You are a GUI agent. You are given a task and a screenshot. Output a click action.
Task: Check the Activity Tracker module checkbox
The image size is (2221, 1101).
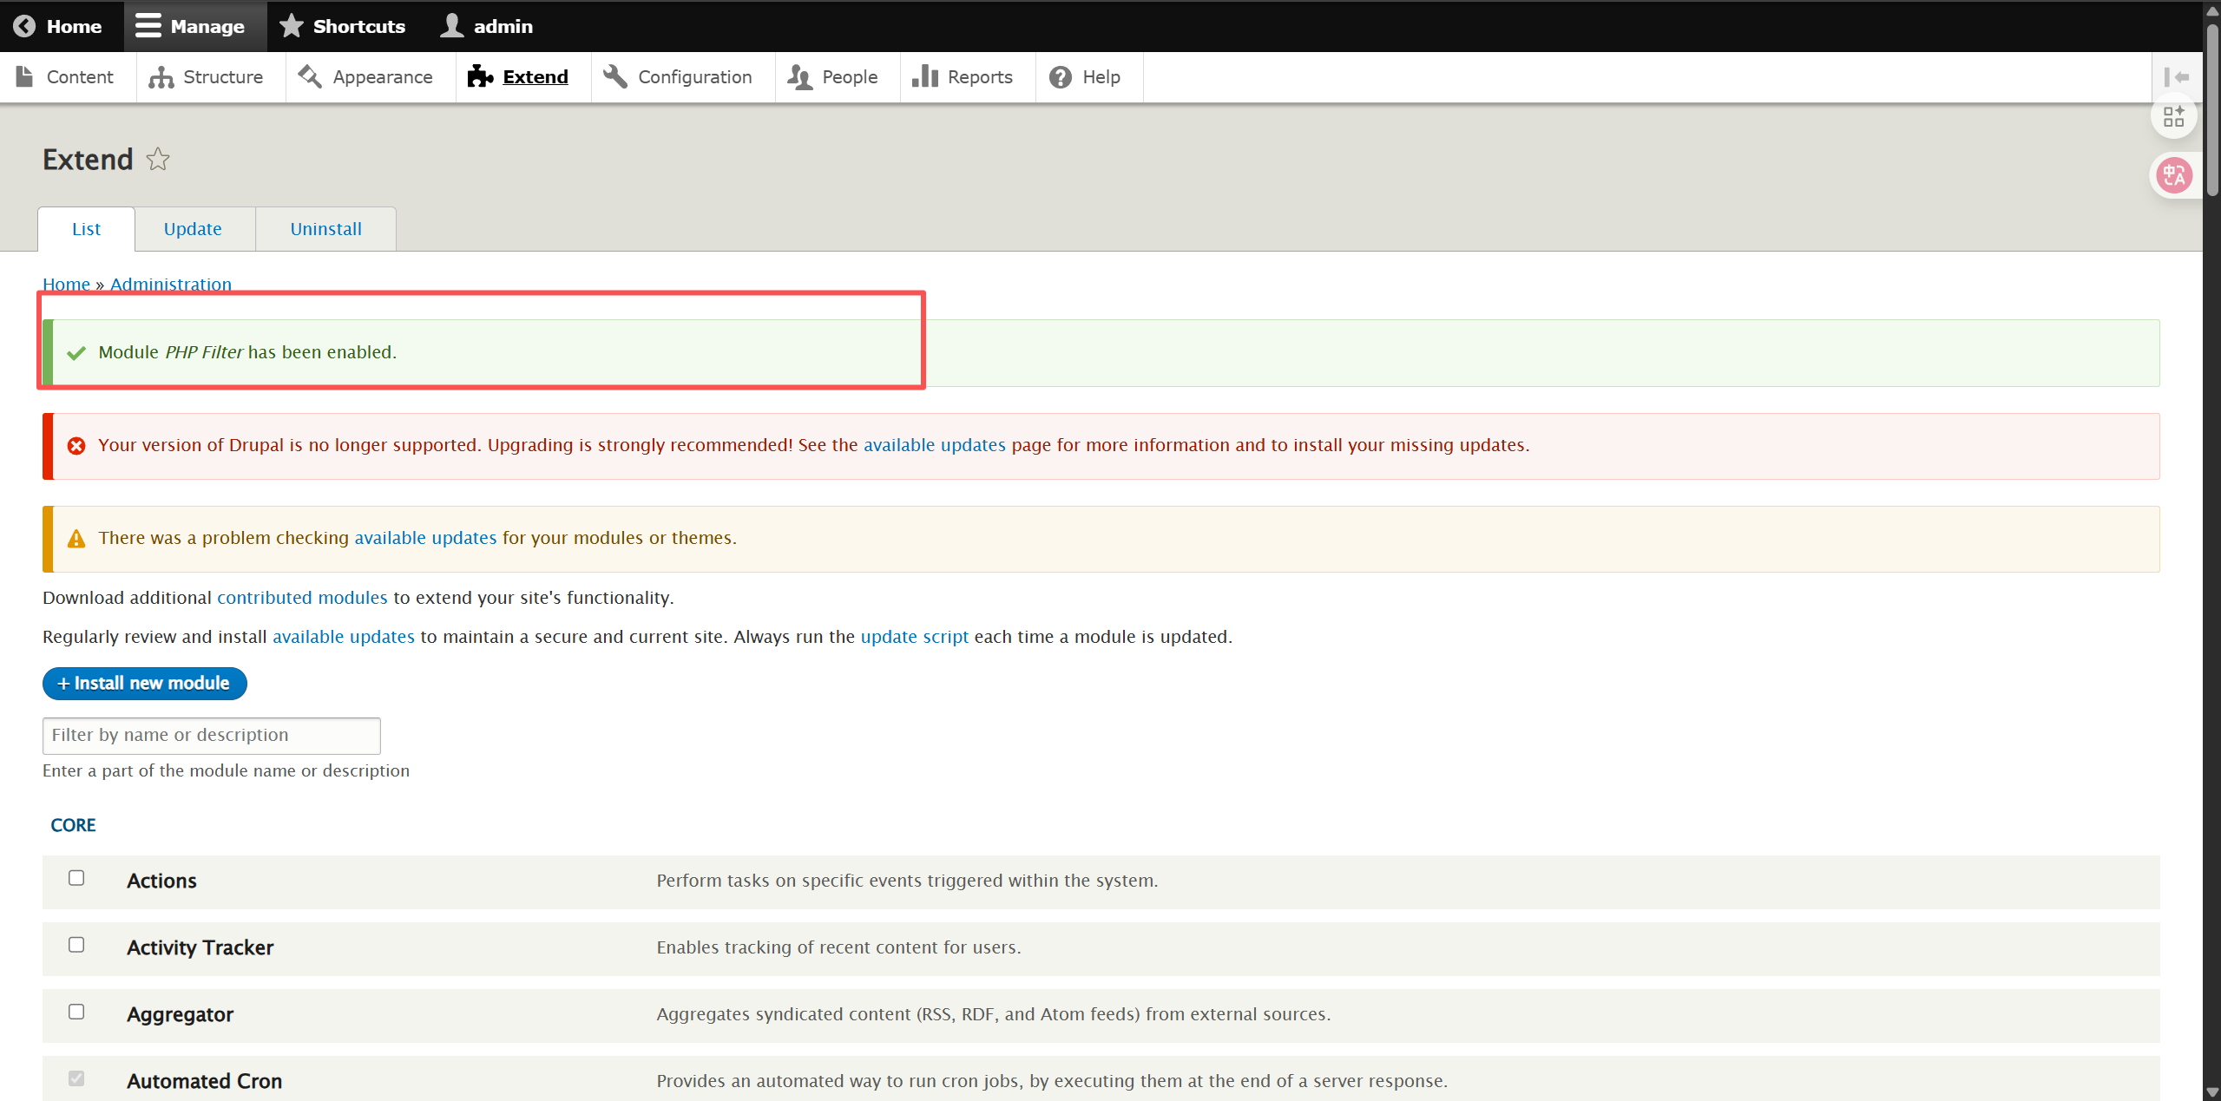76,945
